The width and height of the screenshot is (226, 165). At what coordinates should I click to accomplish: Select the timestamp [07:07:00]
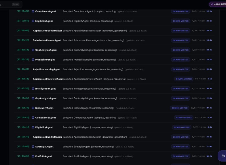(23, 31)
